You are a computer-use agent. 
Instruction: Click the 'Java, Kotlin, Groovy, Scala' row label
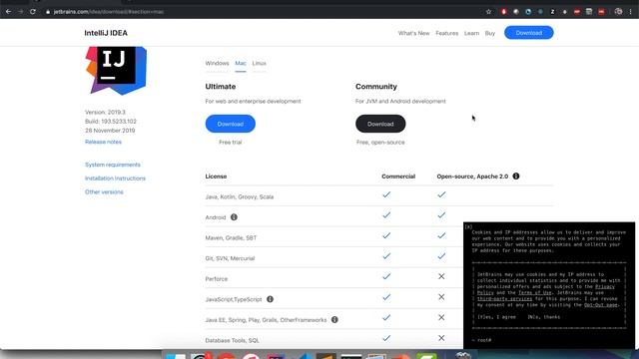point(240,196)
